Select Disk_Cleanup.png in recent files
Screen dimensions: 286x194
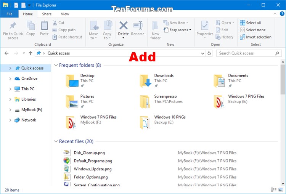tap(89, 153)
